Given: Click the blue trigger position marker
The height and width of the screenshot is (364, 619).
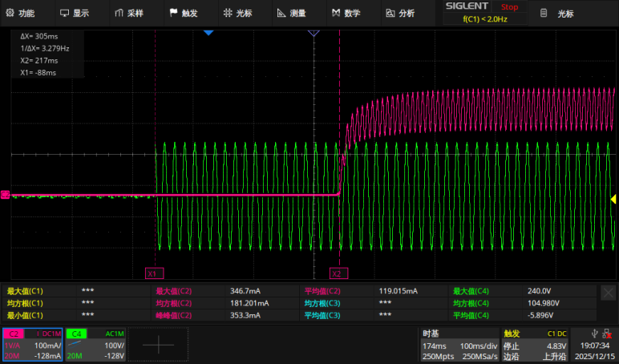Looking at the screenshot, I should (208, 33).
